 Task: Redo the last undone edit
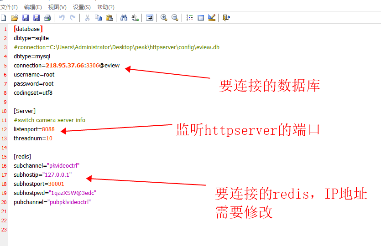pyautogui.click(x=73, y=18)
